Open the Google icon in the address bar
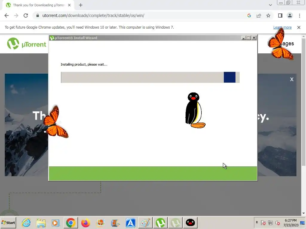The height and width of the screenshot is (229, 306). [x=249, y=16]
